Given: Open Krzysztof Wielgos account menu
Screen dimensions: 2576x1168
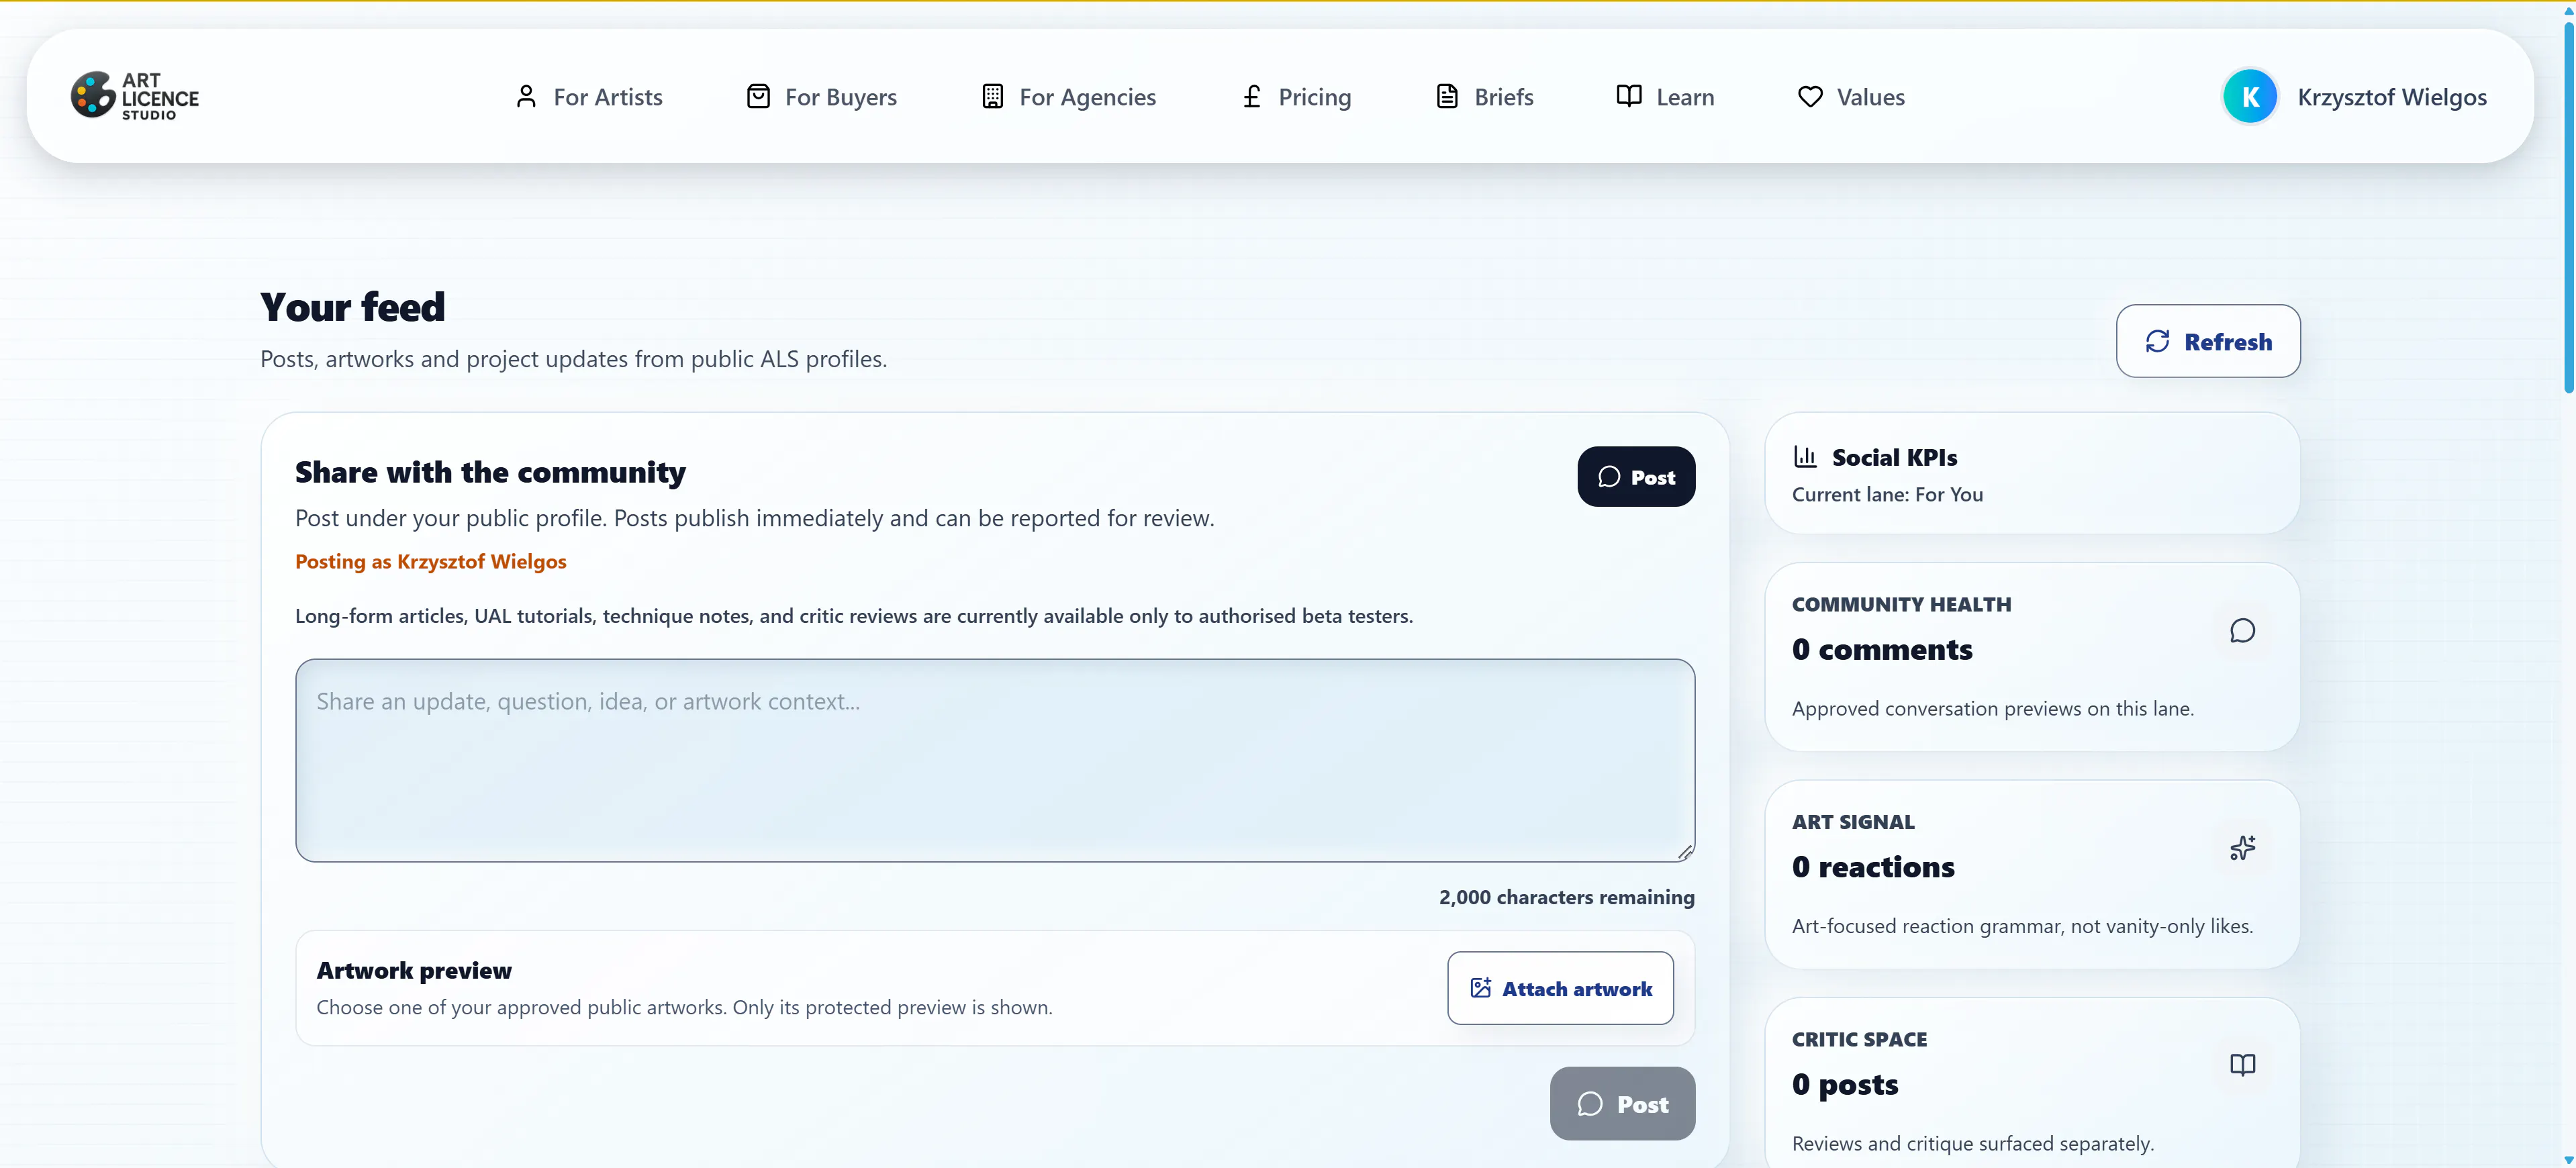Looking at the screenshot, I should [2354, 96].
